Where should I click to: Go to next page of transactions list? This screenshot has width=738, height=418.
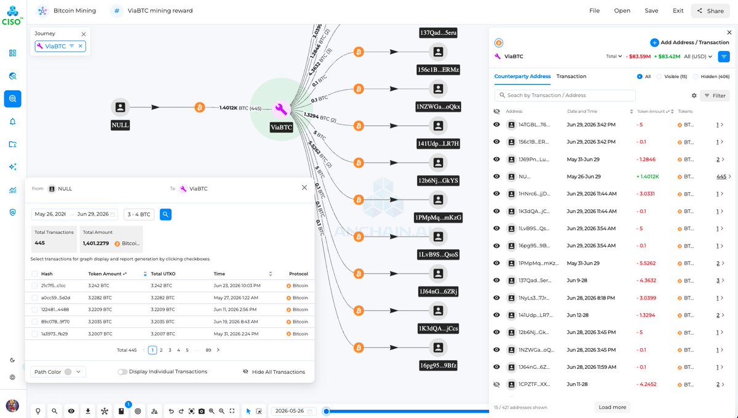[218, 350]
